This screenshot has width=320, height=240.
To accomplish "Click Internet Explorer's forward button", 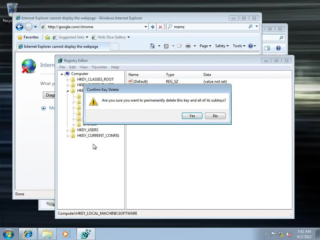I will (28, 27).
